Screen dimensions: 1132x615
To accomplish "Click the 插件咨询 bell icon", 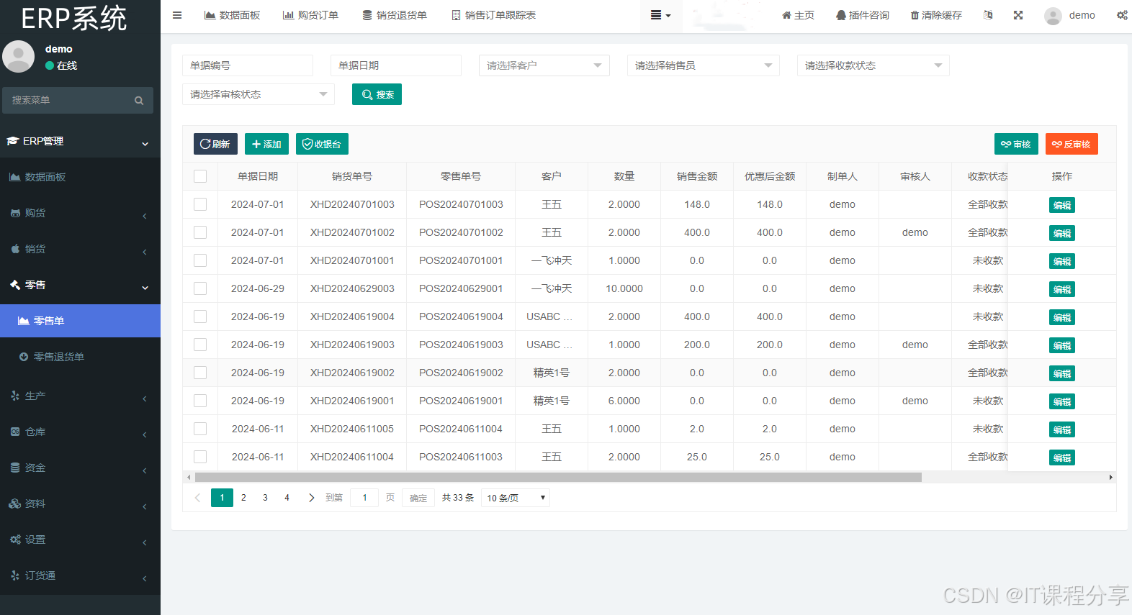I will [840, 15].
